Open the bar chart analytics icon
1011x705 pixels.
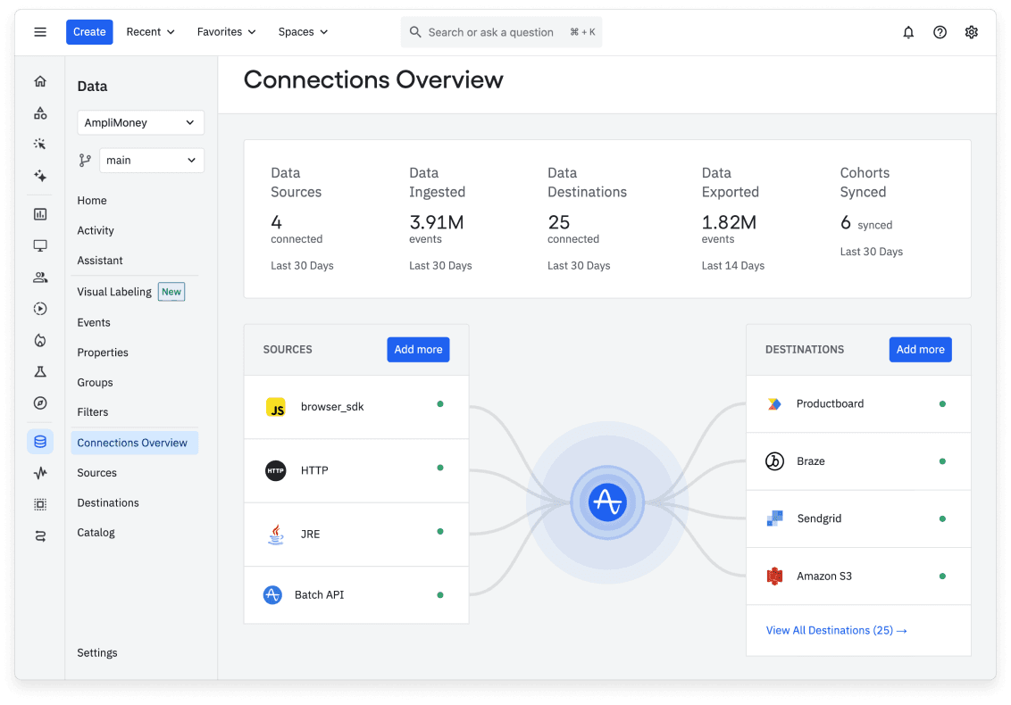tap(40, 214)
